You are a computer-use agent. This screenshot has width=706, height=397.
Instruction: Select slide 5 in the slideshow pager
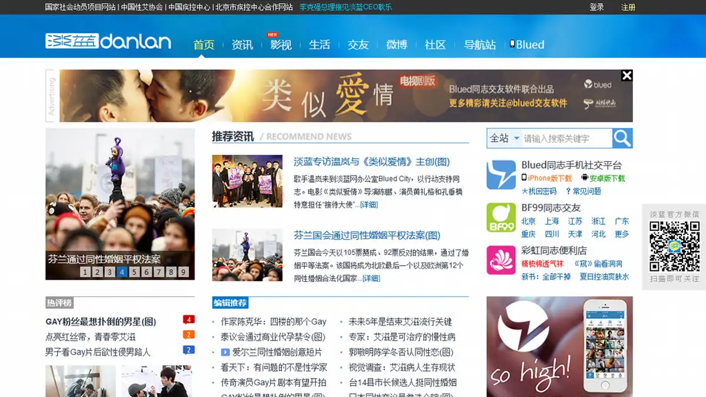point(134,272)
